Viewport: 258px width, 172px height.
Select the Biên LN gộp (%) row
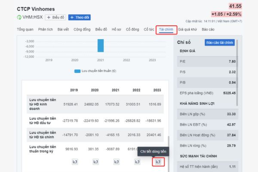208,114
